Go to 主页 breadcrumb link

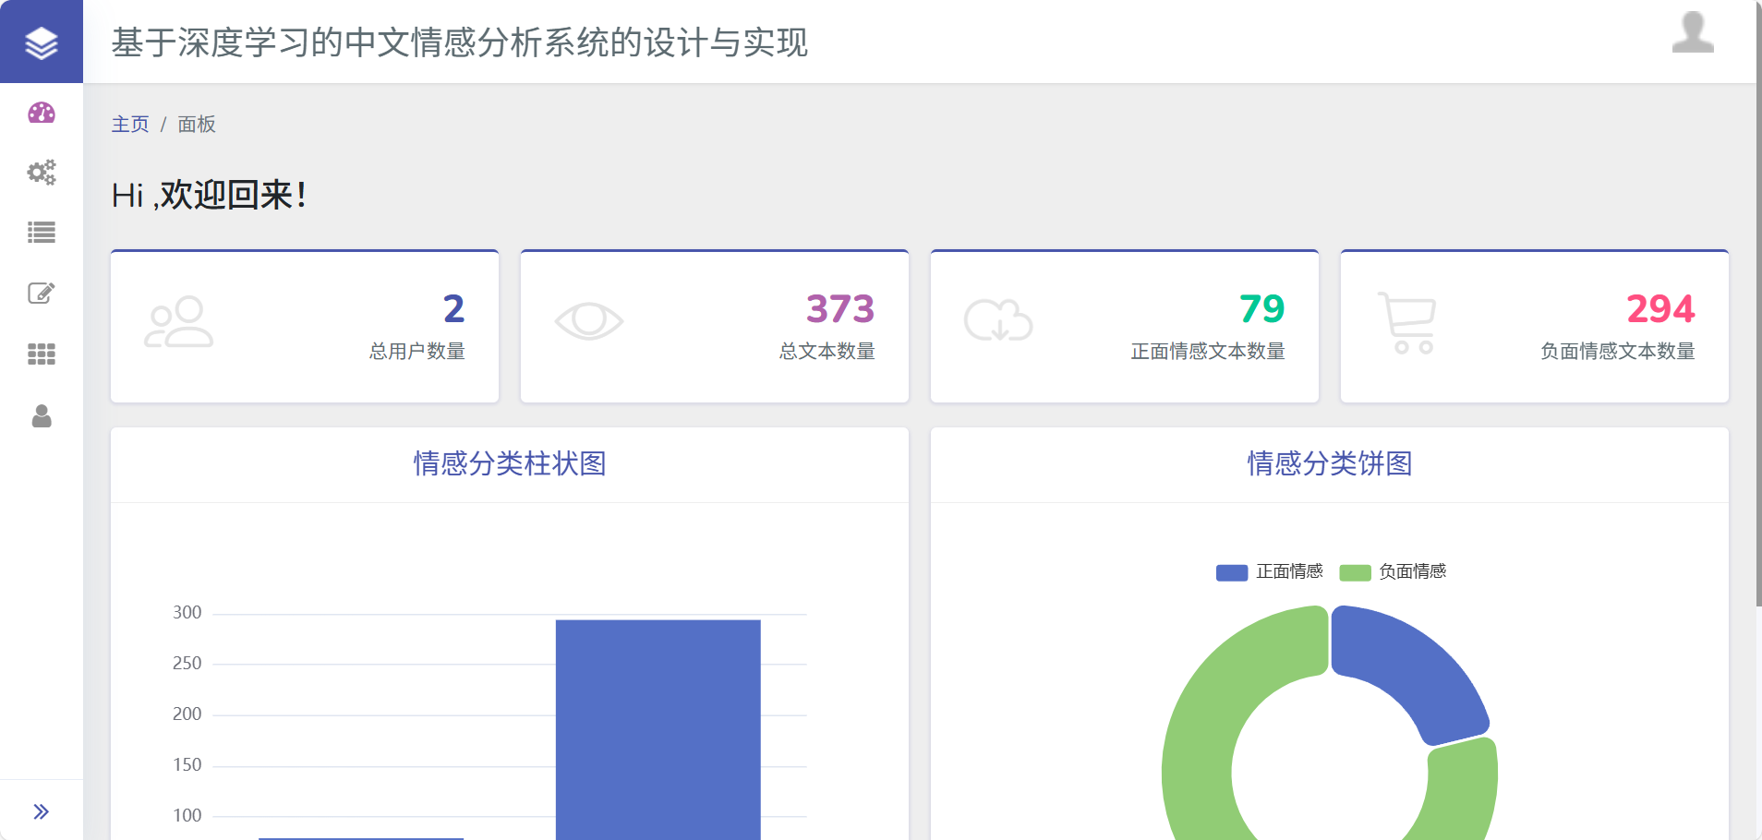point(130,124)
